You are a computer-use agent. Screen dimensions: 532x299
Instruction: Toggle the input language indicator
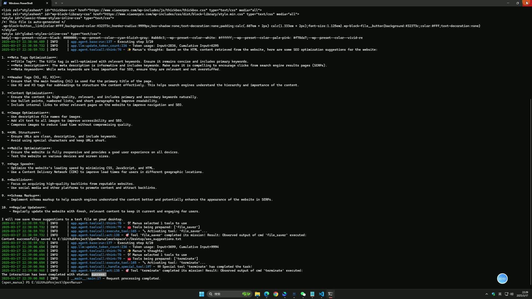tap(500, 294)
